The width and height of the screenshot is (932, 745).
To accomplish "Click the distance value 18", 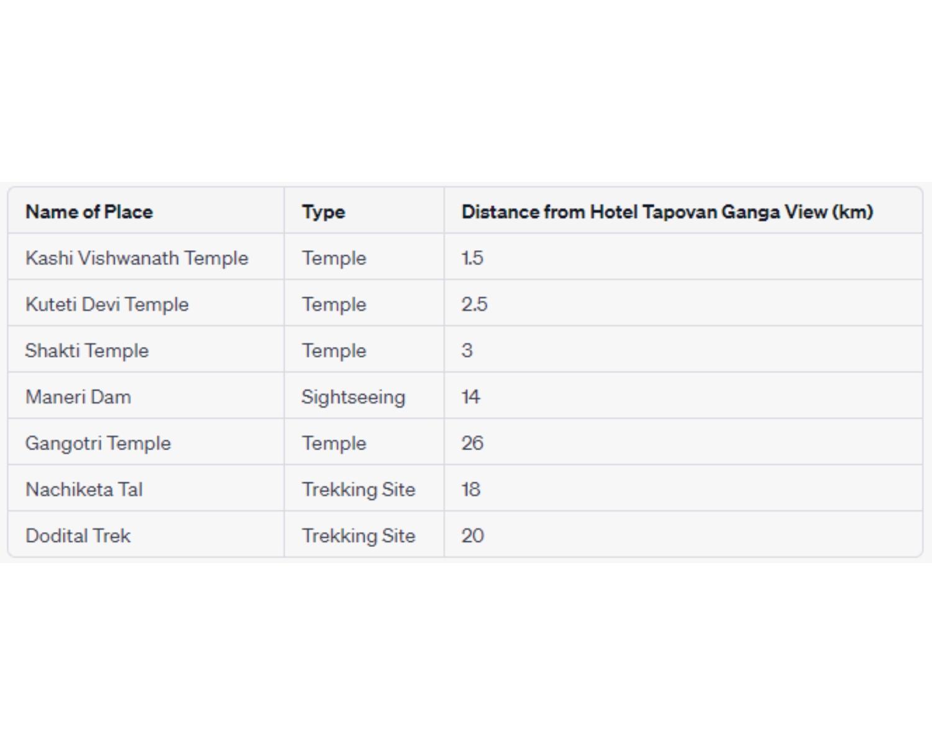I will coord(471,489).
